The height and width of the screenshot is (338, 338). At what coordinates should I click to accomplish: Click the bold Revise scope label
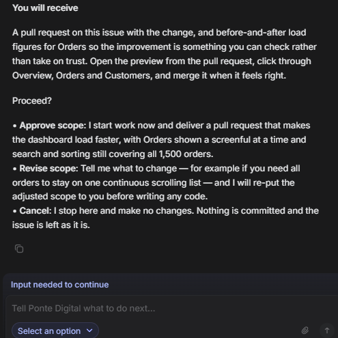48,169
